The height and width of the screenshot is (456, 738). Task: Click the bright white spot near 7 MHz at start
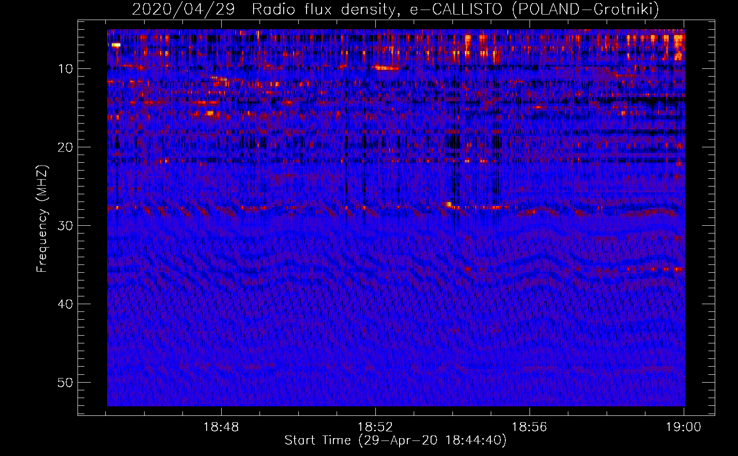116,45
